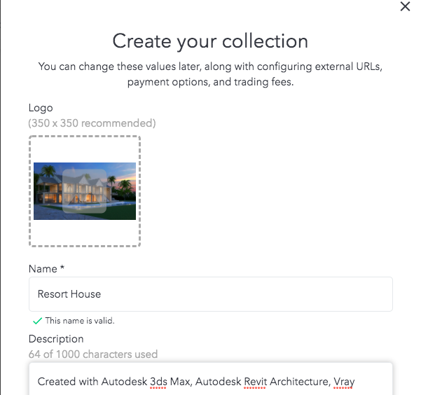This screenshot has width=421, height=395.
Task: Click the palm tree on the house thumbnail's left edge
Action: point(46,170)
